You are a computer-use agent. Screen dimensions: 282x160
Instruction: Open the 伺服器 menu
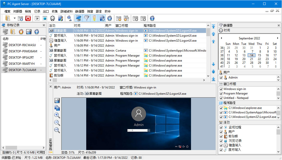tap(18, 11)
